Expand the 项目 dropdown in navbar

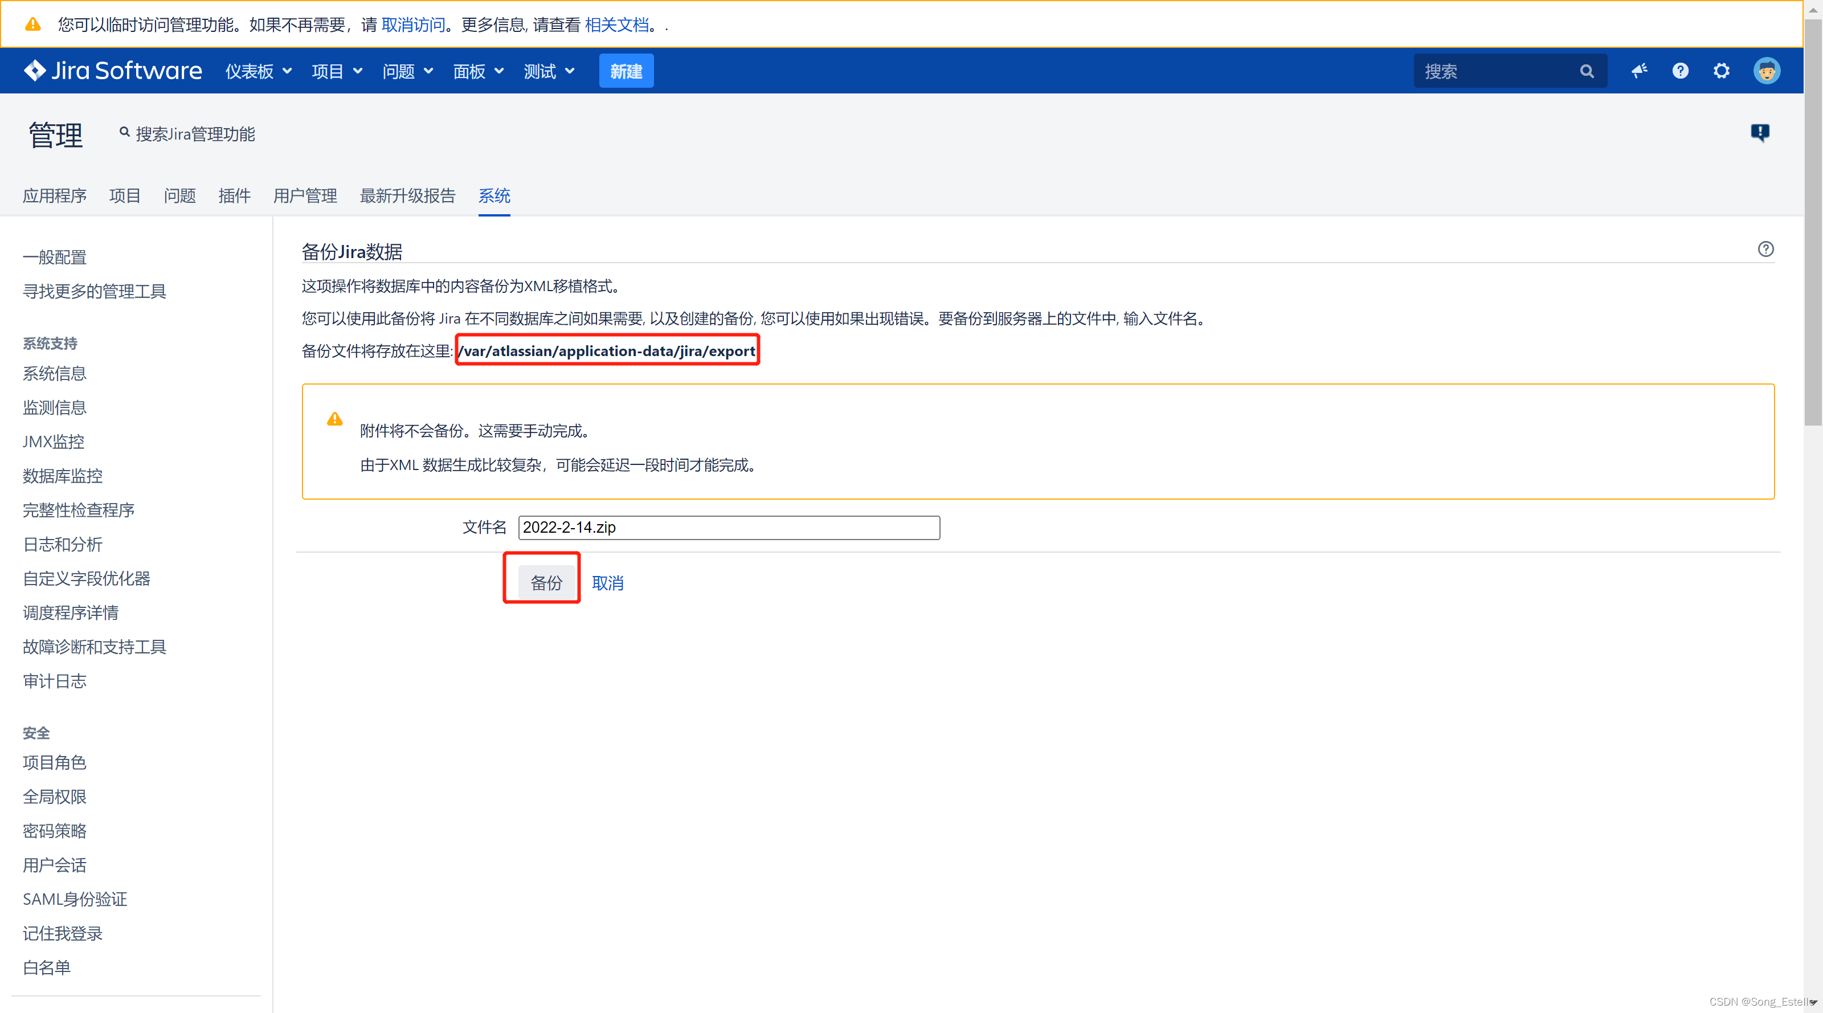tap(337, 71)
